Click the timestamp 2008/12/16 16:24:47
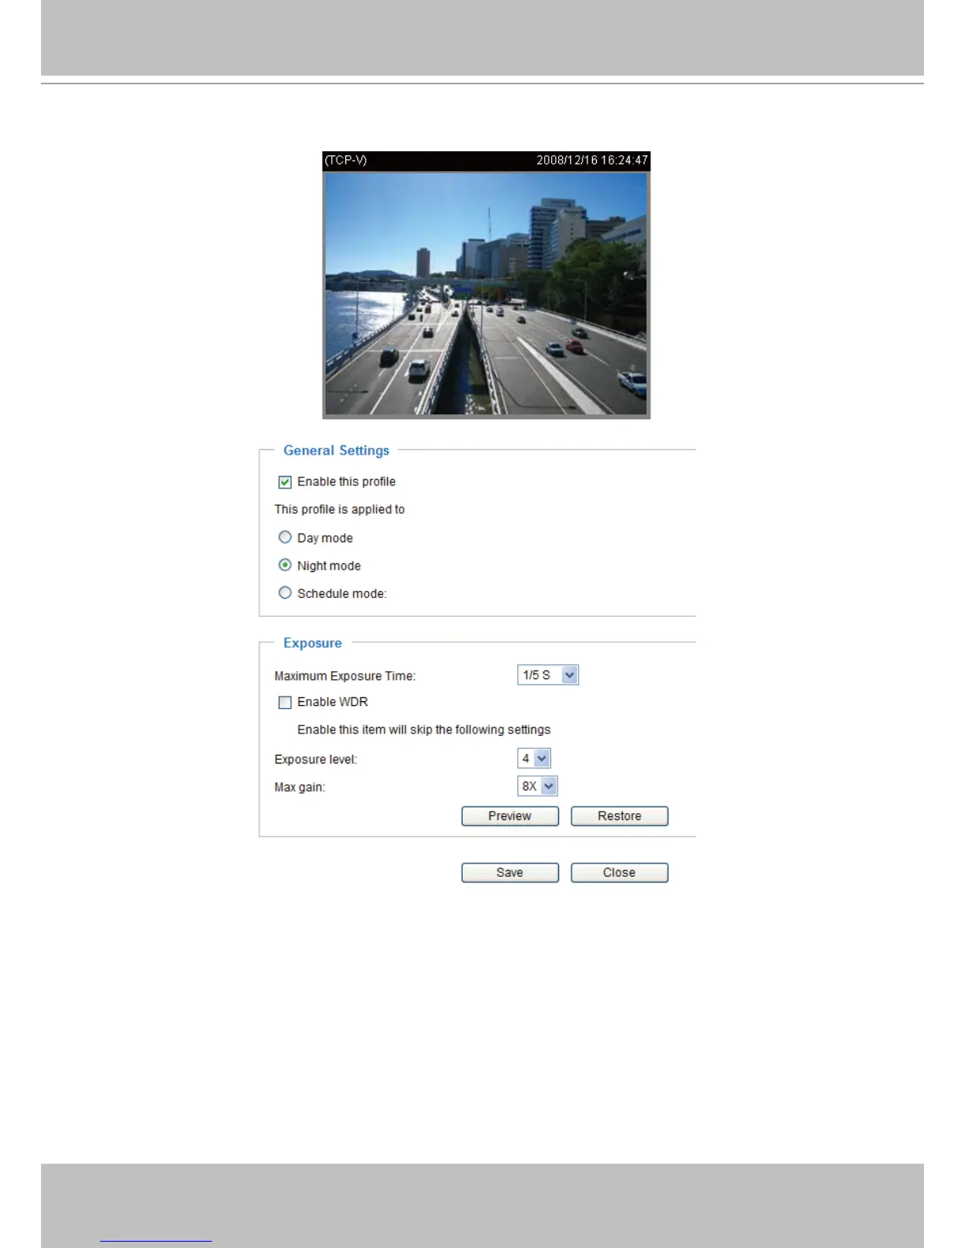965x1248 pixels. pos(592,160)
